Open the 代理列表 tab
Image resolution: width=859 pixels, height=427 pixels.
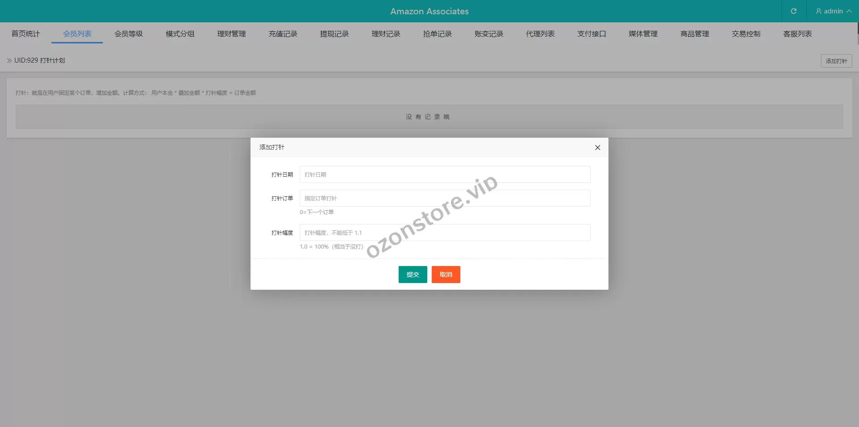(540, 34)
